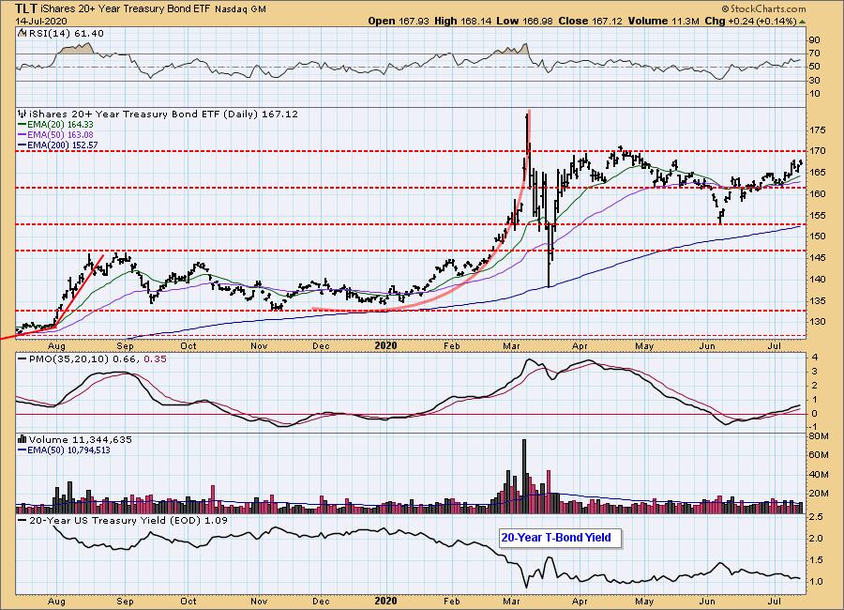The image size is (844, 610).
Task: Click the 2020 label on the bottom time axis
Action: [x=386, y=601]
